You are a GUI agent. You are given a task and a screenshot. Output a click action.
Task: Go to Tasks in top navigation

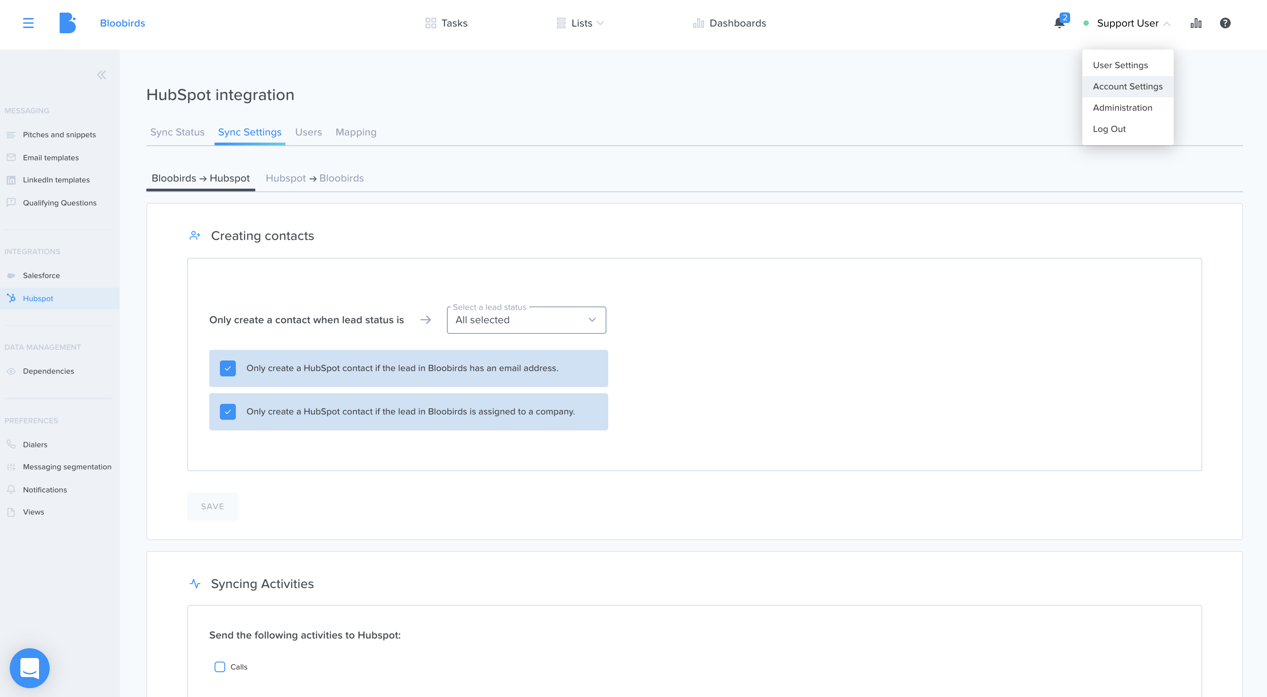click(446, 23)
